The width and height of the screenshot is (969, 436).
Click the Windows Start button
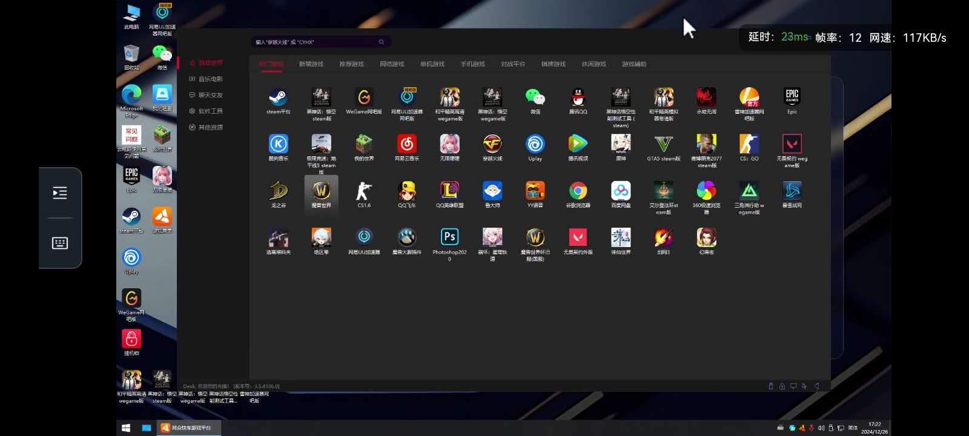(126, 428)
